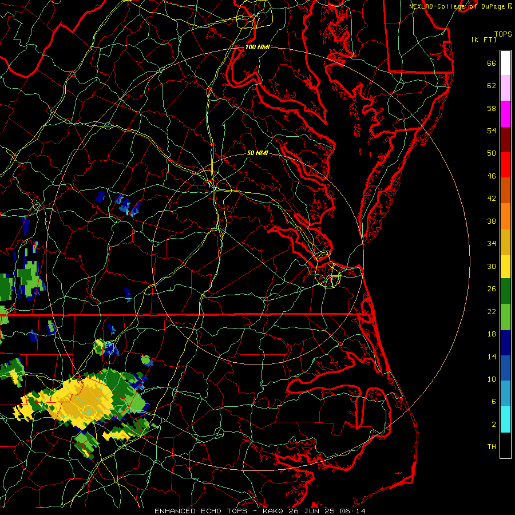The image size is (515, 515).
Task: Click the gold legend swatch near 34
Action: click(x=505, y=242)
